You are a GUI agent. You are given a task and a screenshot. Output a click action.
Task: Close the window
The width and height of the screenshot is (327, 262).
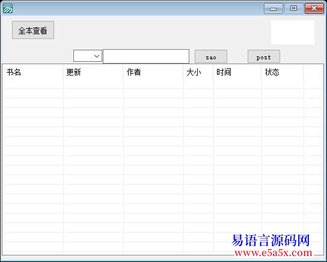[x=314, y=8]
